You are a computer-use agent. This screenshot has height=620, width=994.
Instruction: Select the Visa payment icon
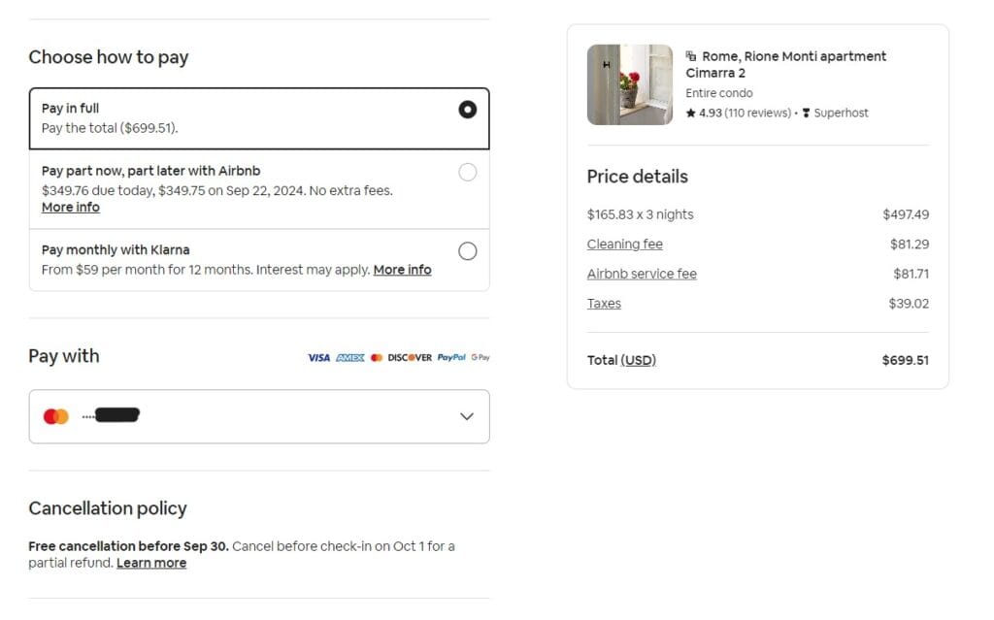319,357
